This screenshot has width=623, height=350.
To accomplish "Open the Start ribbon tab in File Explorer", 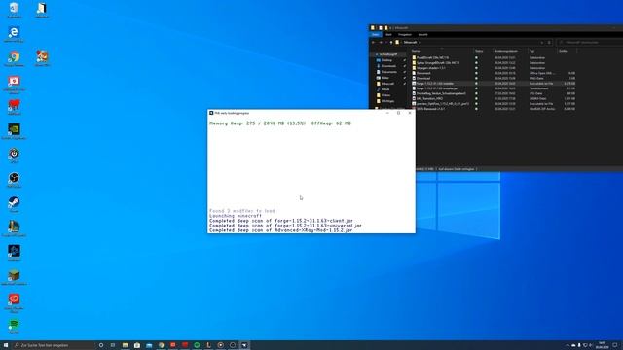I will click(388, 35).
